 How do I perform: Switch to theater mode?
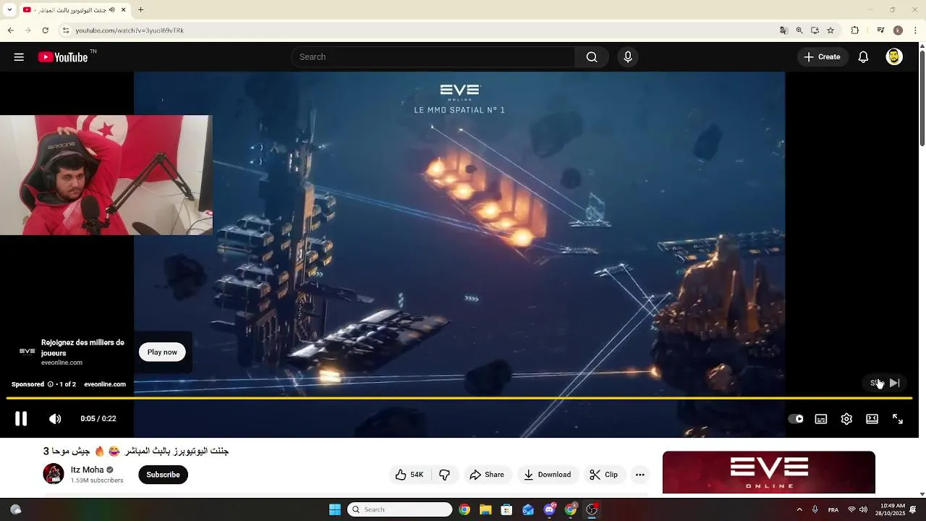872,419
